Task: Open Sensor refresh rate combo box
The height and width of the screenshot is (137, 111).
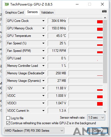Action: 96,118
